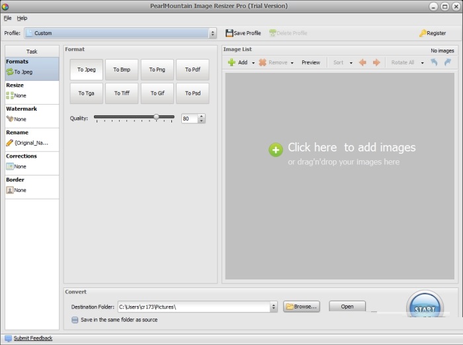
Task: Expand the Destination Folder dropdown
Action: tap(273, 307)
